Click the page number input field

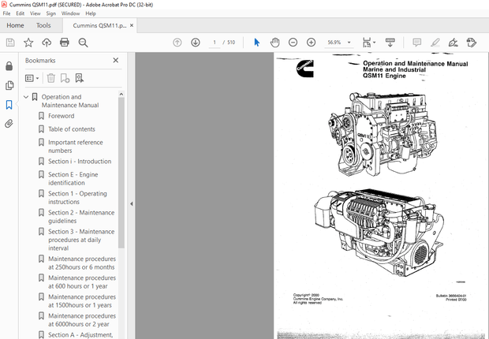coord(214,43)
